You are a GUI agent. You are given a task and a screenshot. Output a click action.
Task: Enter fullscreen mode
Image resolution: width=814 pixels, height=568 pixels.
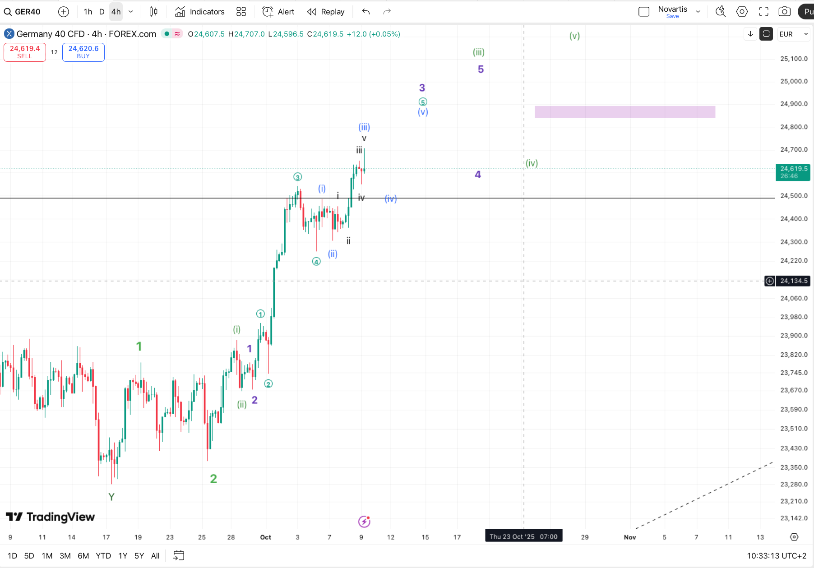point(763,12)
